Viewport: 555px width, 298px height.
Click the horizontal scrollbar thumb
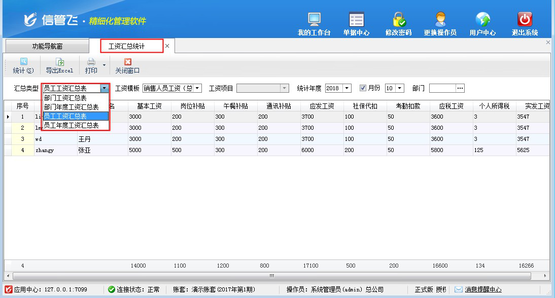(271, 276)
